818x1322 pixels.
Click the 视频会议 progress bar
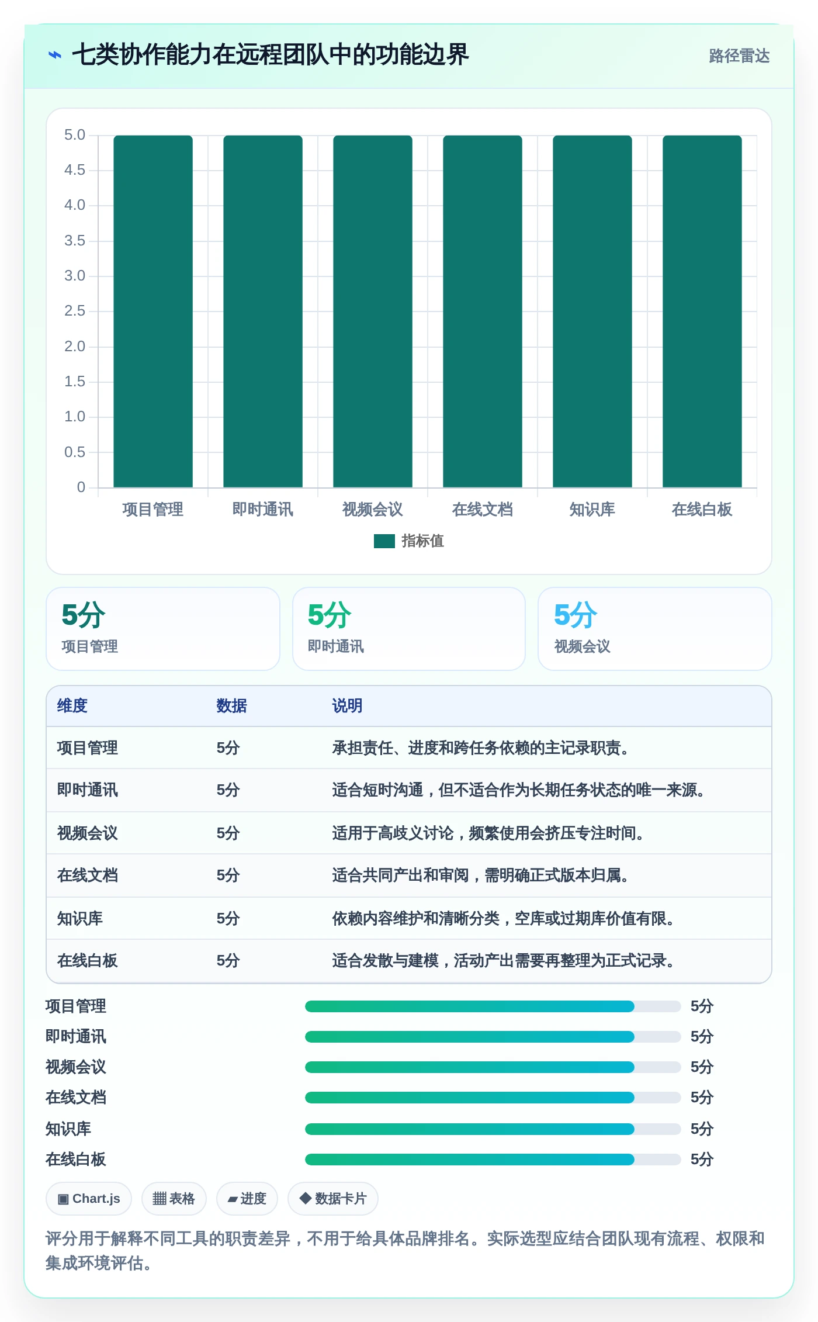[x=493, y=1067]
